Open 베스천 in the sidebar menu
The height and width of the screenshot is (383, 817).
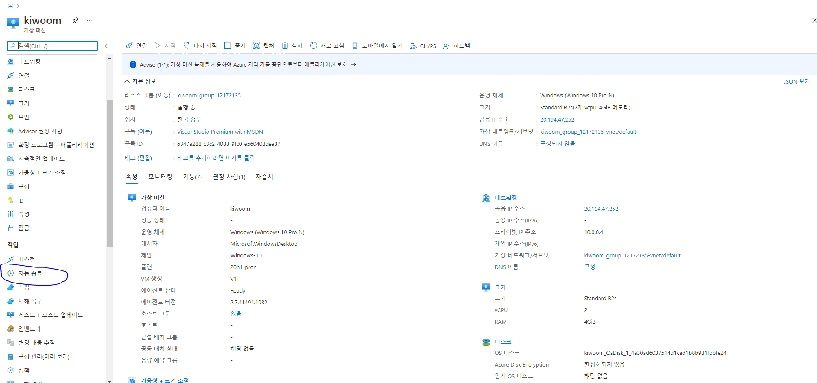pyautogui.click(x=26, y=259)
